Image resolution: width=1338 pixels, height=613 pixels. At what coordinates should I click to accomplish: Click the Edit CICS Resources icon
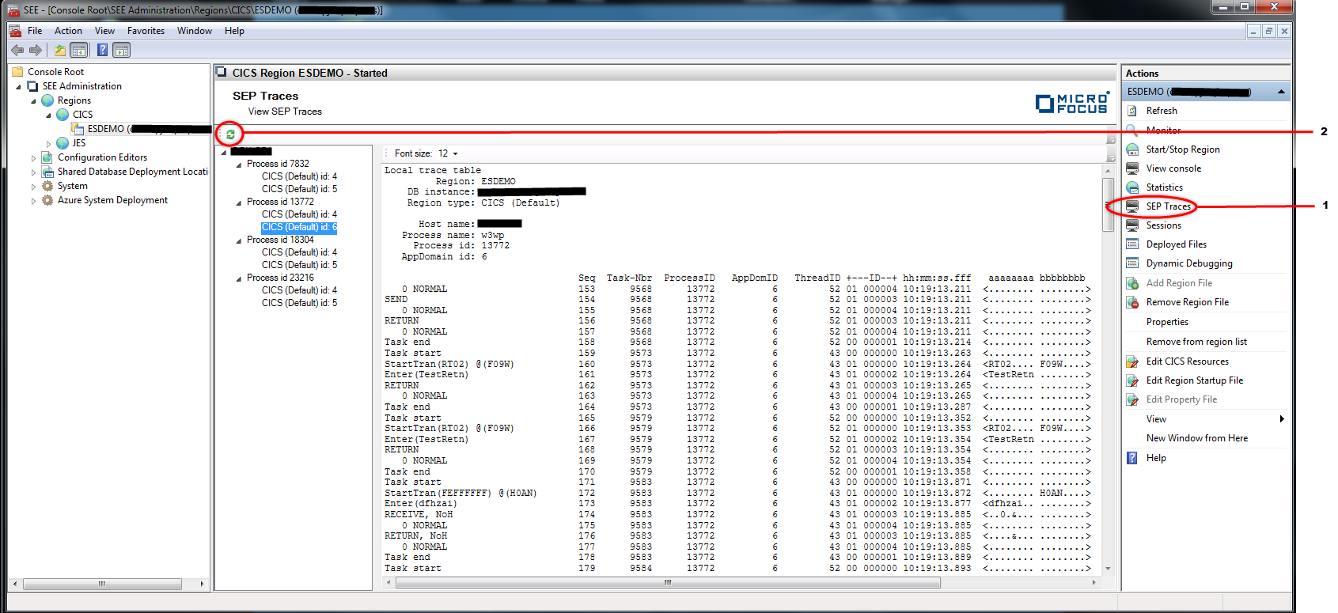(1132, 361)
